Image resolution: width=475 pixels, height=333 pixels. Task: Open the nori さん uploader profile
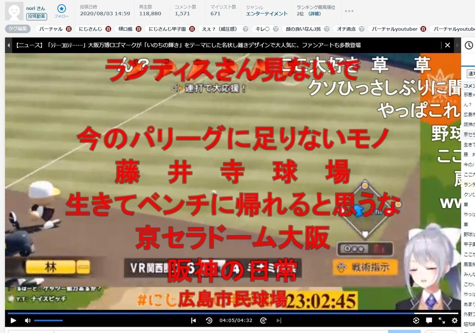(x=36, y=8)
